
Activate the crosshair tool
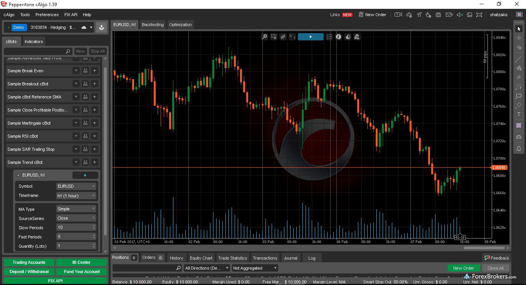coord(519,38)
